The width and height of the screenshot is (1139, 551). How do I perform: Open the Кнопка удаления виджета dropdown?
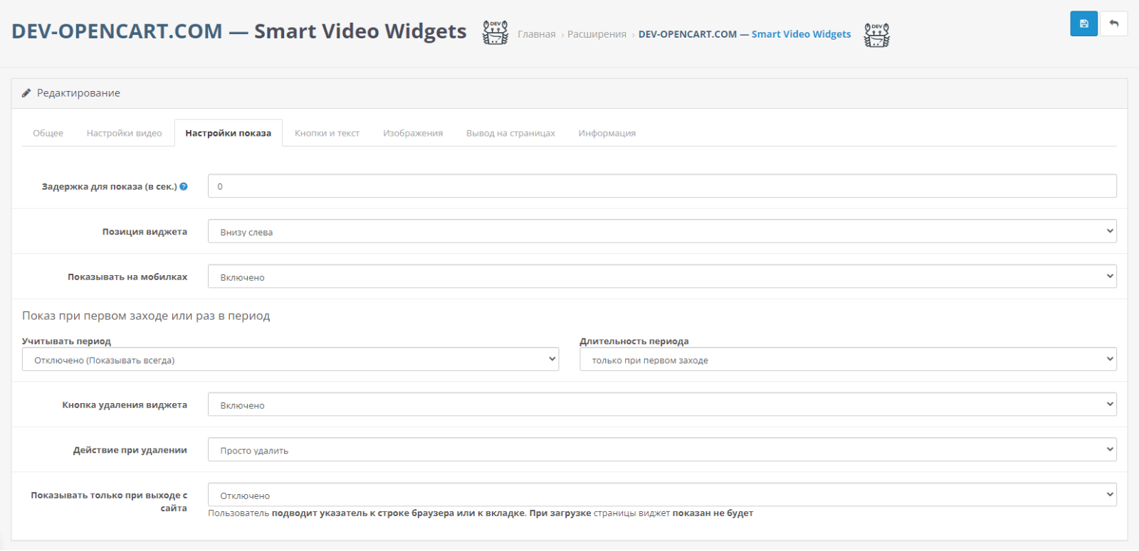pos(662,405)
